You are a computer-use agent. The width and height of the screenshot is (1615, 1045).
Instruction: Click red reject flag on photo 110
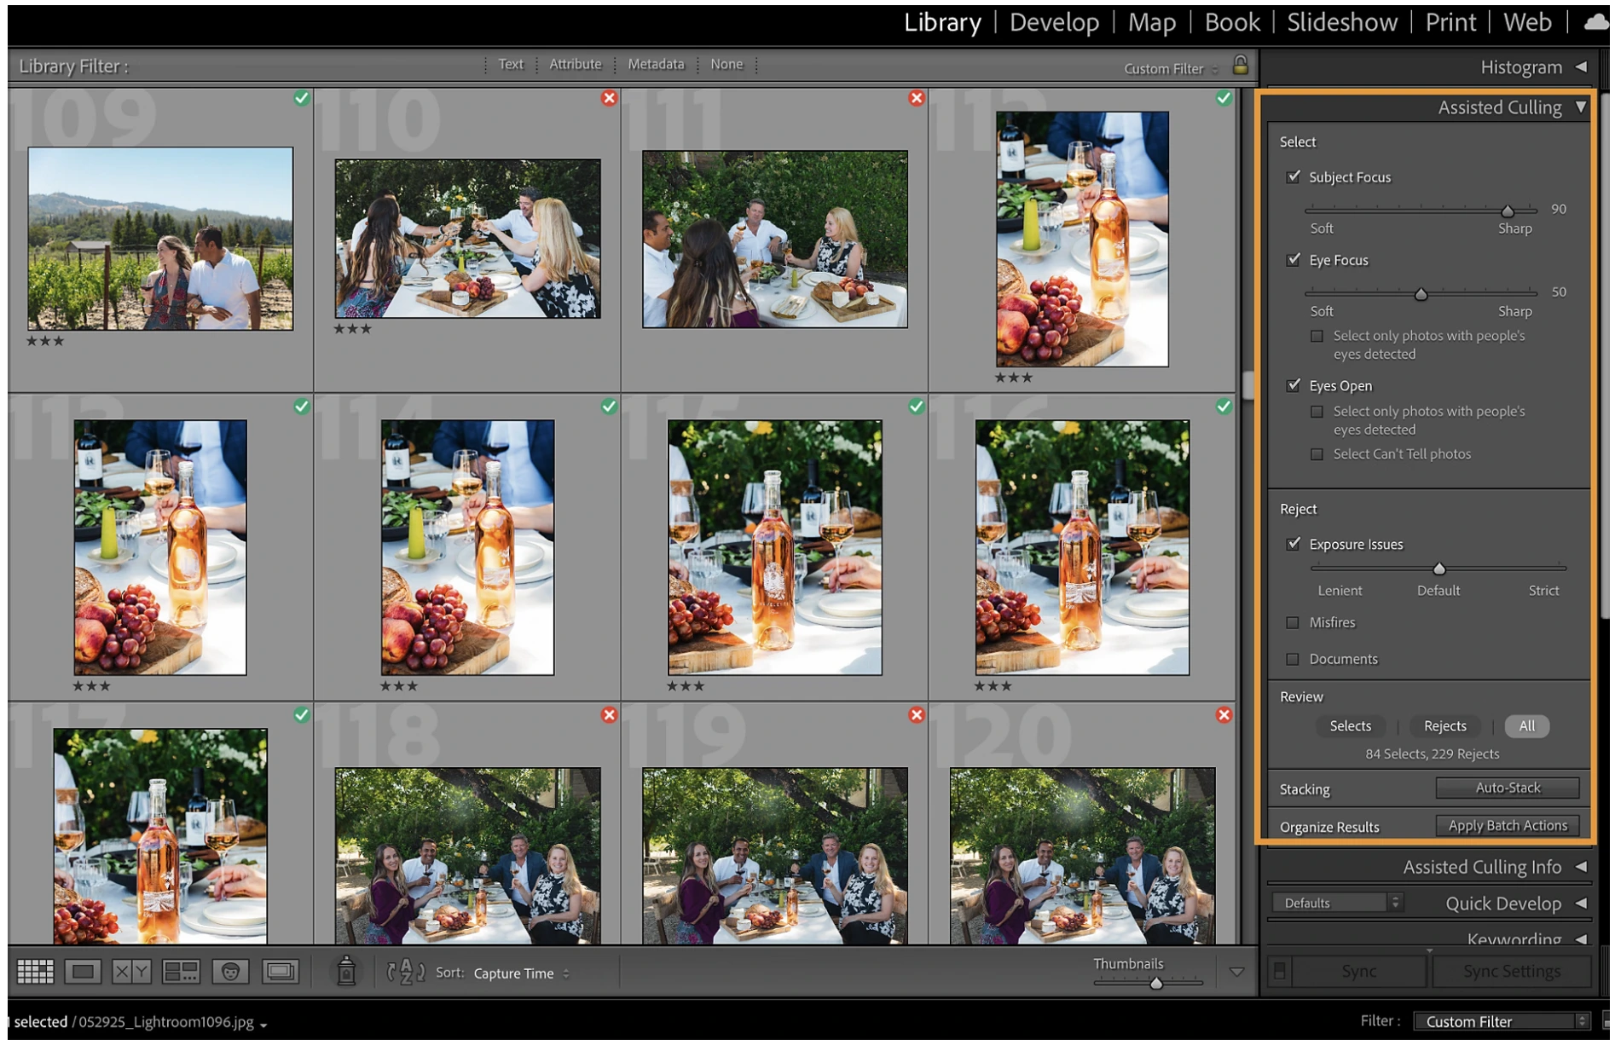609,98
